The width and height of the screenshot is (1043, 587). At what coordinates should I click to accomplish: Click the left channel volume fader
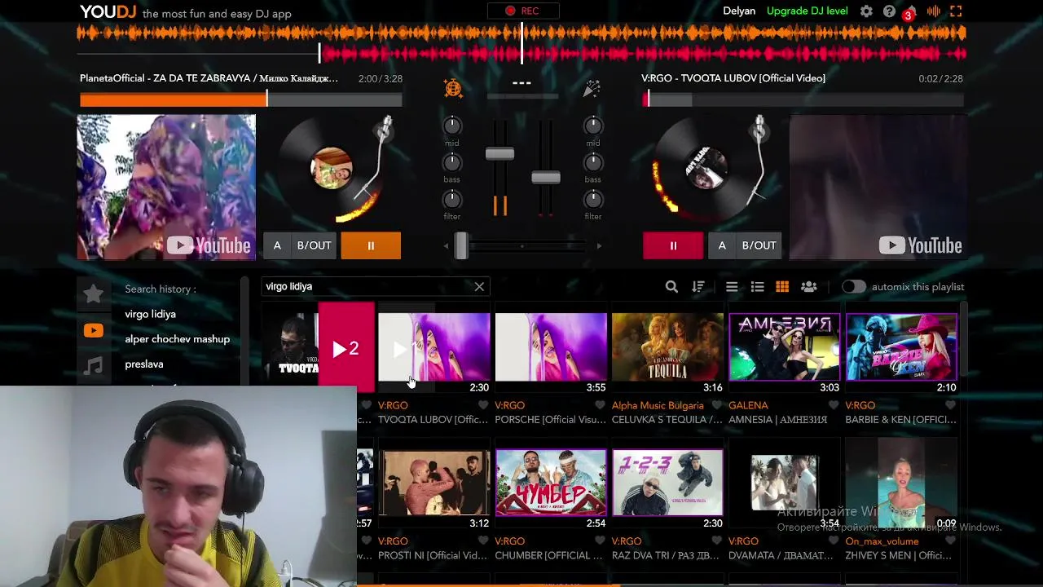(499, 154)
